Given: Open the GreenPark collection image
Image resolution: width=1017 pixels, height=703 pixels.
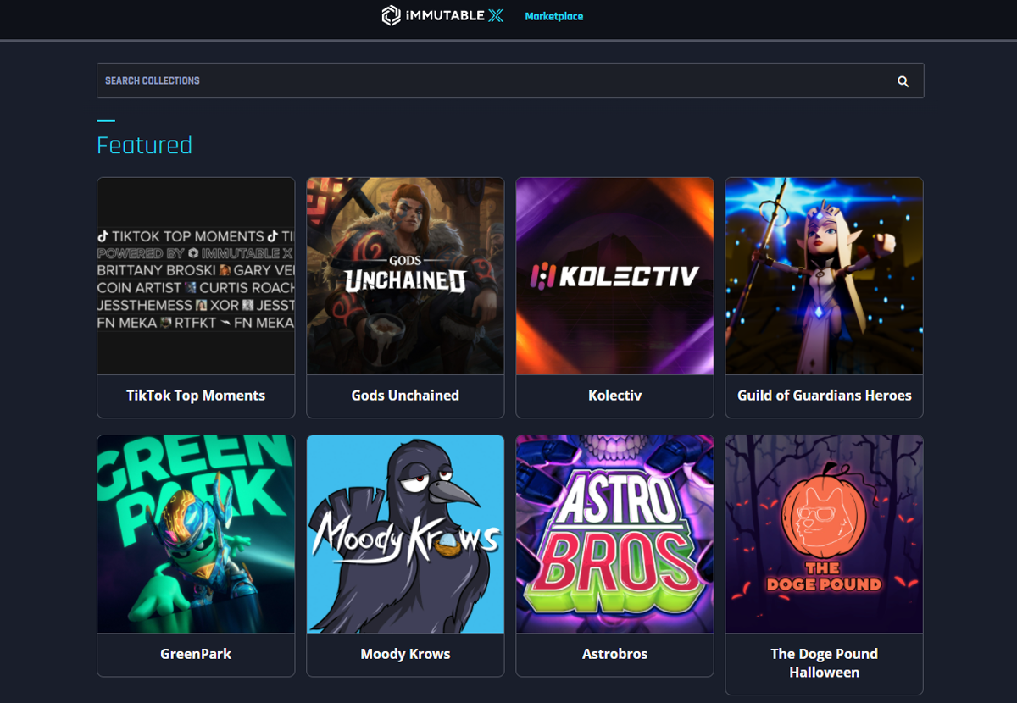Looking at the screenshot, I should 196,534.
